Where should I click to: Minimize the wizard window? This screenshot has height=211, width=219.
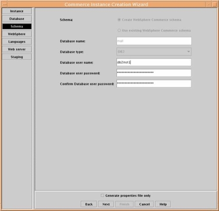208,4
